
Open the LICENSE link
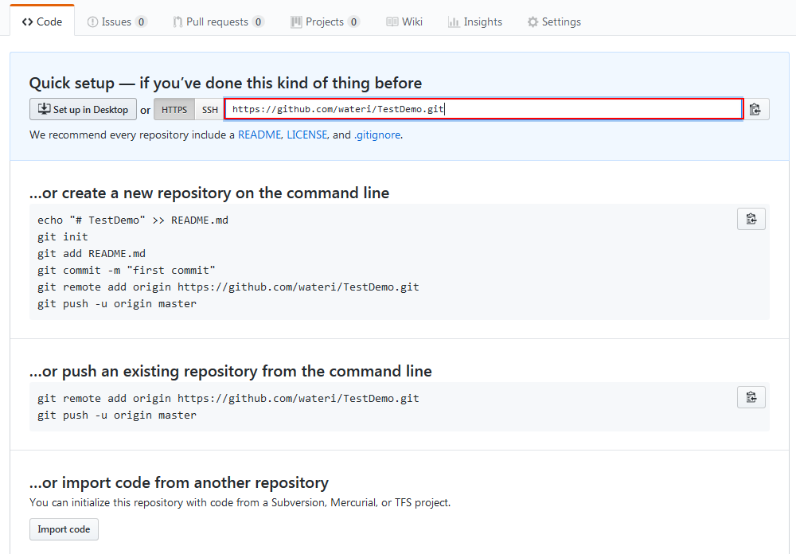point(307,135)
